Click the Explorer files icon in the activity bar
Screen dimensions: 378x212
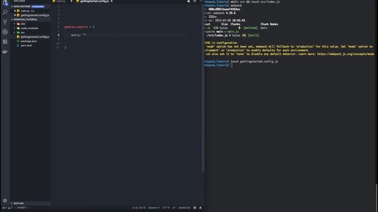(x=5, y=2)
